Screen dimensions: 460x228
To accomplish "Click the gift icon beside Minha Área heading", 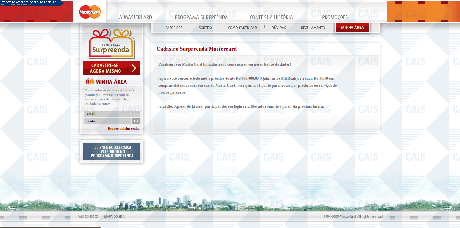I will [89, 82].
